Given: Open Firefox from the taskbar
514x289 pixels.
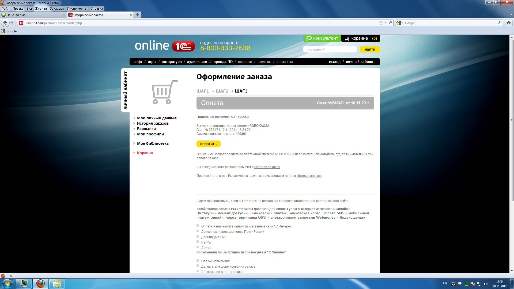Looking at the screenshot, I should click(x=40, y=284).
